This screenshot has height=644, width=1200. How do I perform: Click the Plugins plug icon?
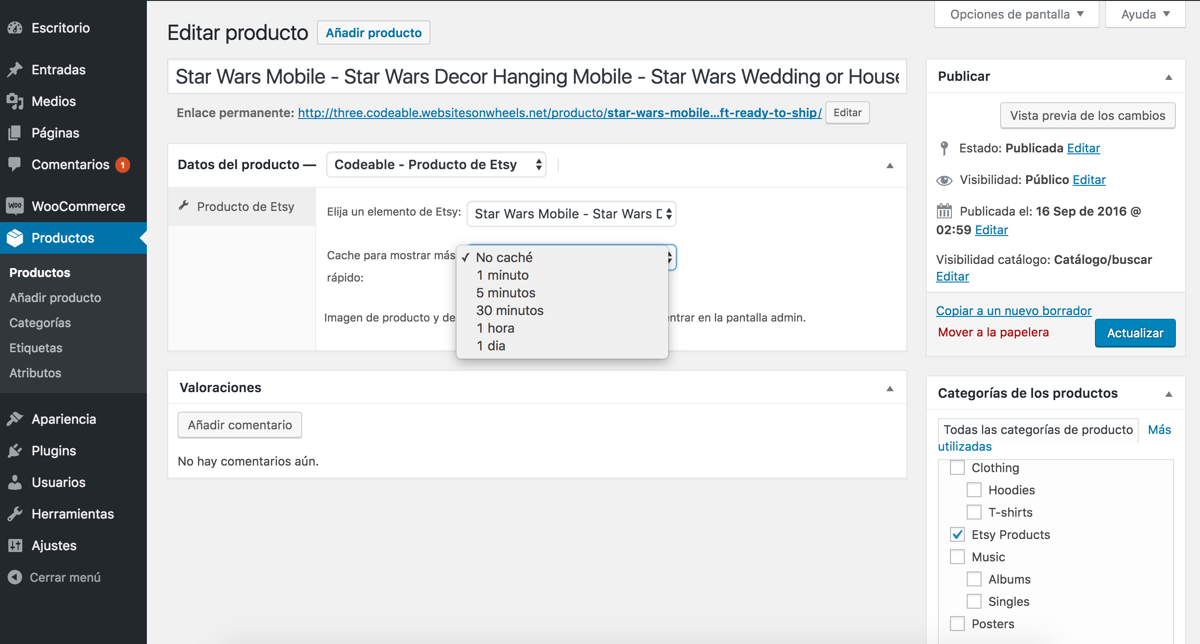click(15, 451)
